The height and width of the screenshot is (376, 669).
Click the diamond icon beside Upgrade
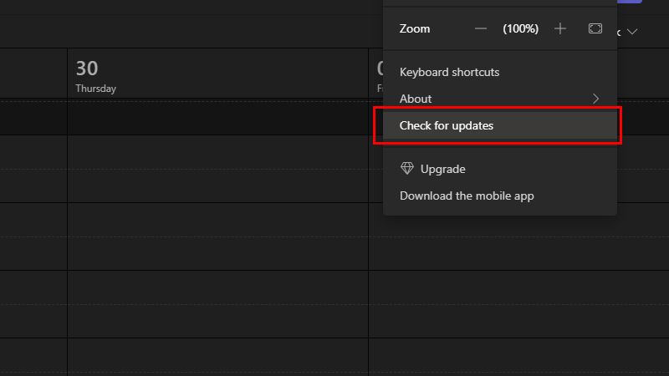pos(407,169)
